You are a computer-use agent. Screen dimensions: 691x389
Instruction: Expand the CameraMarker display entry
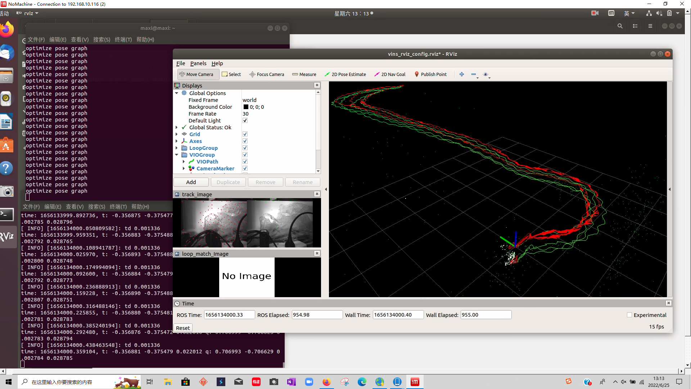pos(184,169)
